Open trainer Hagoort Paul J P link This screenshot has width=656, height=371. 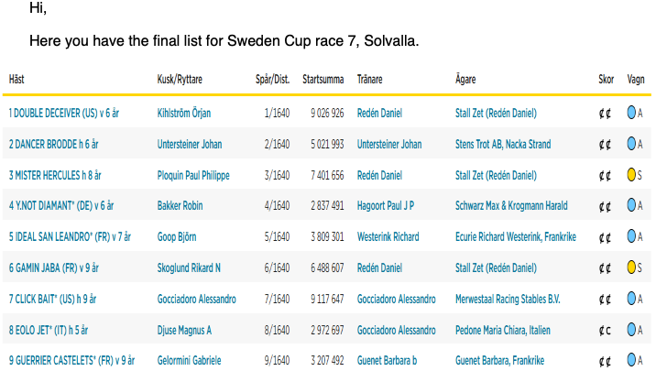(x=386, y=206)
